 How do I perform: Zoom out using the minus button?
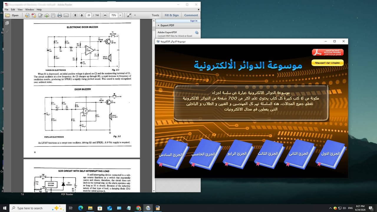tap(105, 15)
